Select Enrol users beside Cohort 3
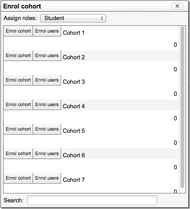Screen dimensions: 190x209 tap(47, 80)
